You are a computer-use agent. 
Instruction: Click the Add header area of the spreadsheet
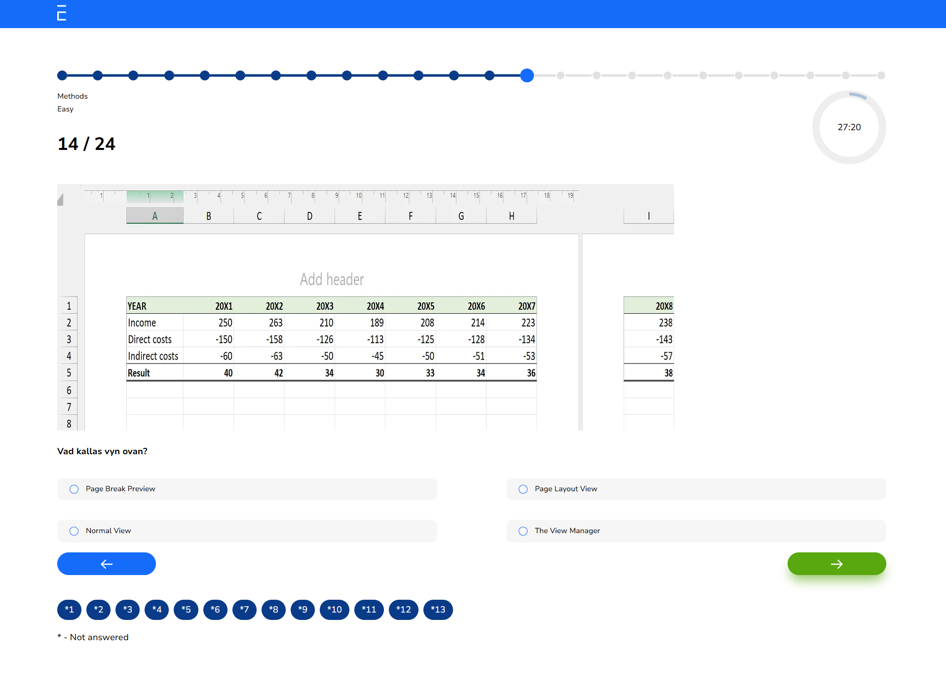coord(331,279)
